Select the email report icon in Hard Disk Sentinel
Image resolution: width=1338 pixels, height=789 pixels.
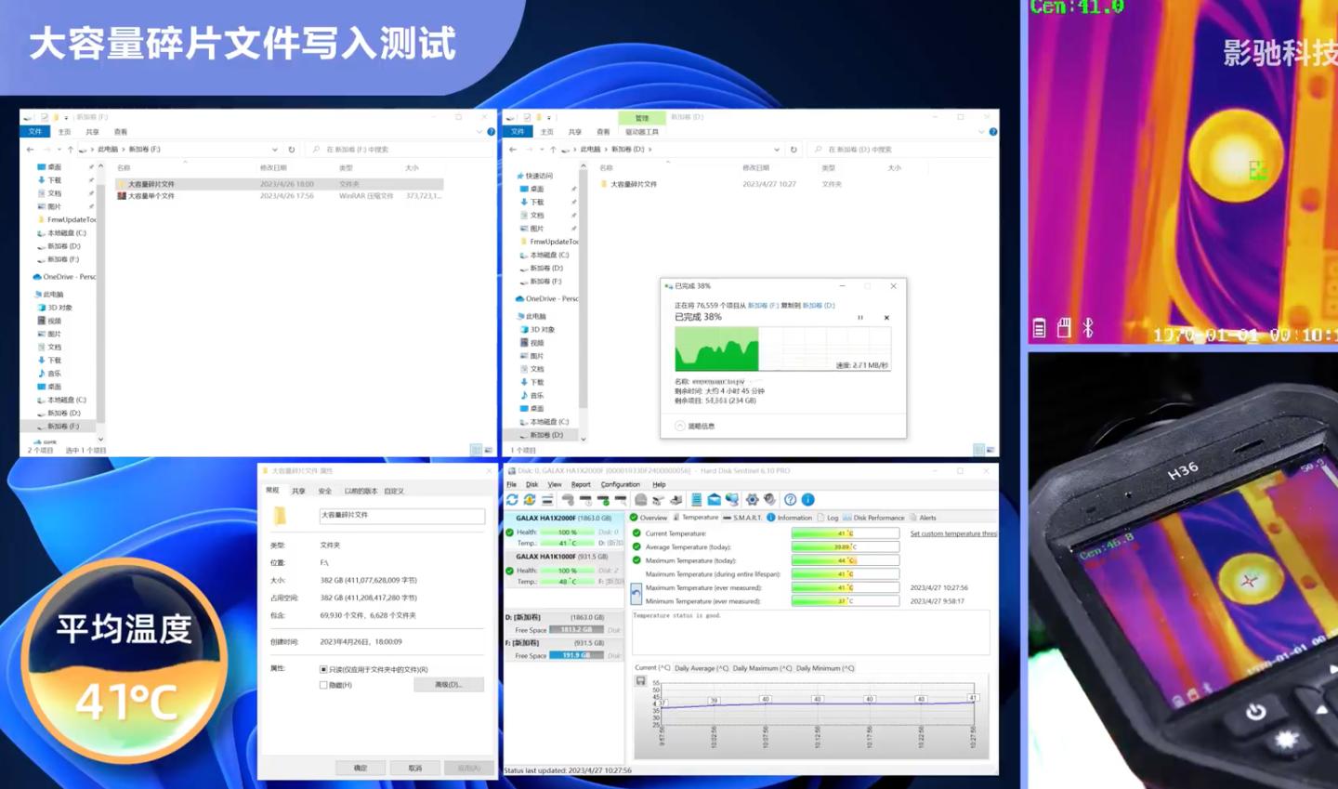(714, 500)
